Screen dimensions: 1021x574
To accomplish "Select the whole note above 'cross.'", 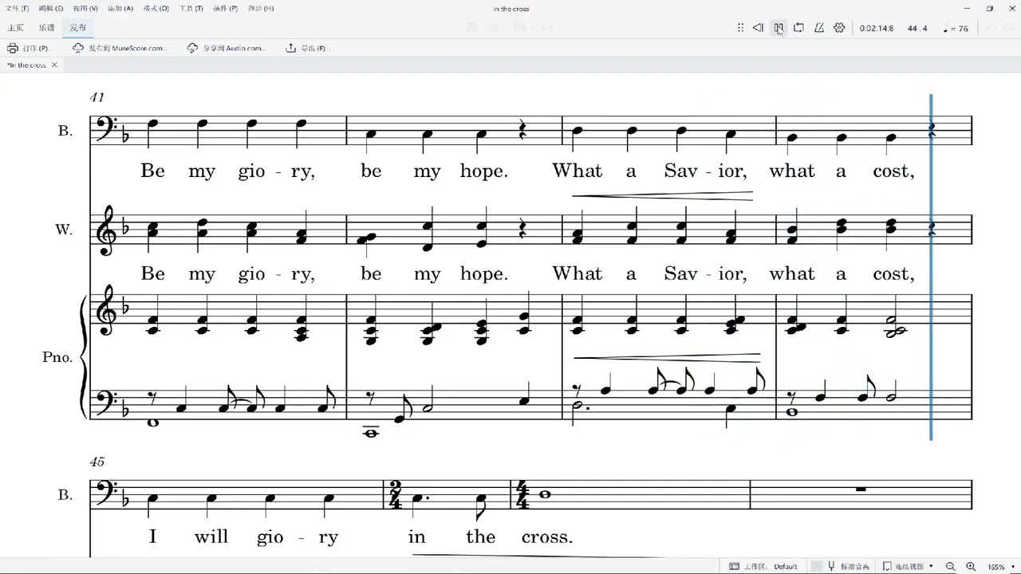I will coord(544,494).
